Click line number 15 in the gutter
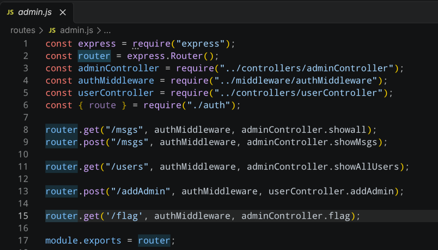 tap(23, 216)
